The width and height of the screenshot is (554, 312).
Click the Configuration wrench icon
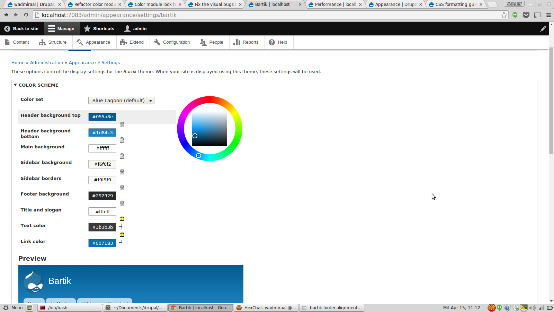[157, 42]
